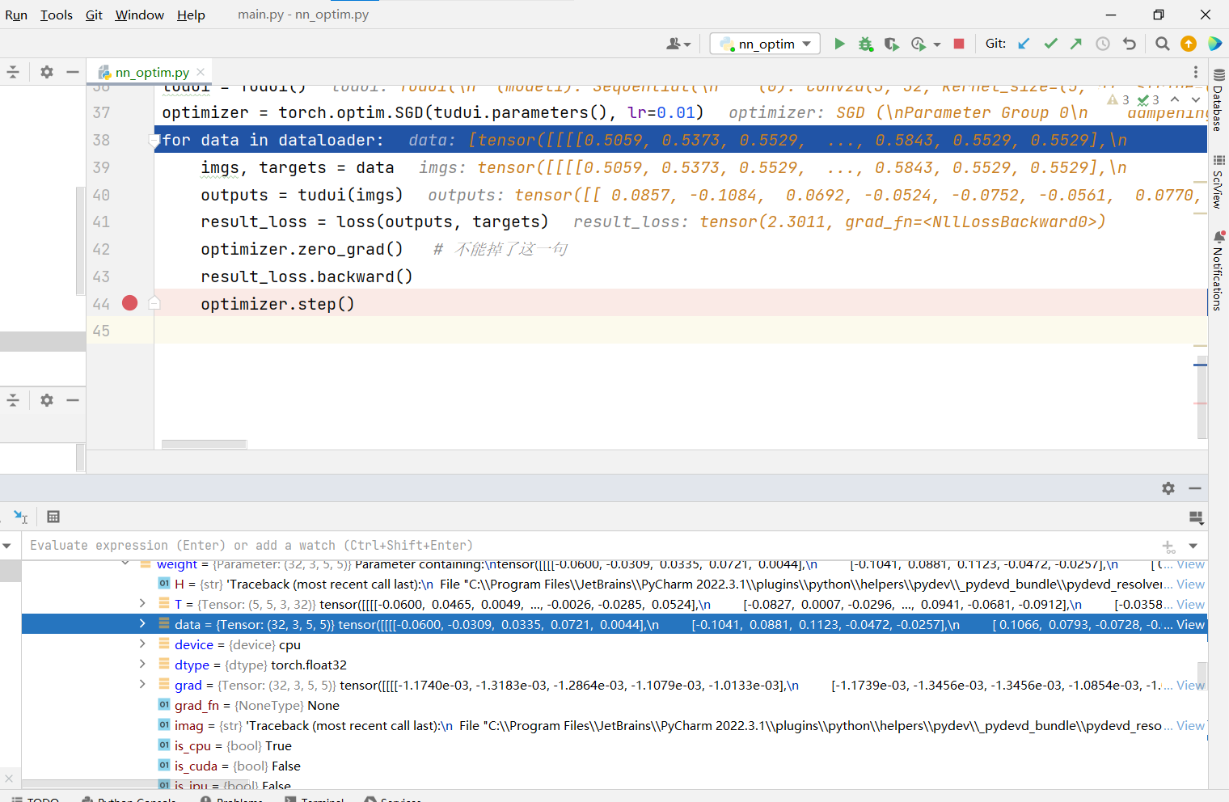Push commits with green arrow icon
Image resolution: width=1229 pixels, height=802 pixels.
[1076, 44]
